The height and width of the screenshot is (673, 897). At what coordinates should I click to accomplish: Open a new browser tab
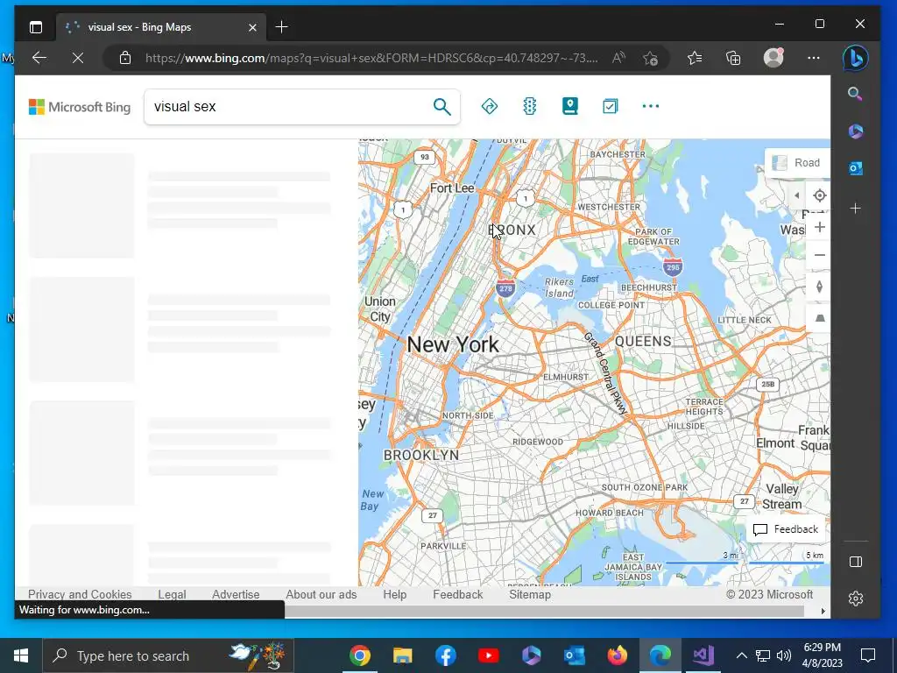pyautogui.click(x=281, y=27)
